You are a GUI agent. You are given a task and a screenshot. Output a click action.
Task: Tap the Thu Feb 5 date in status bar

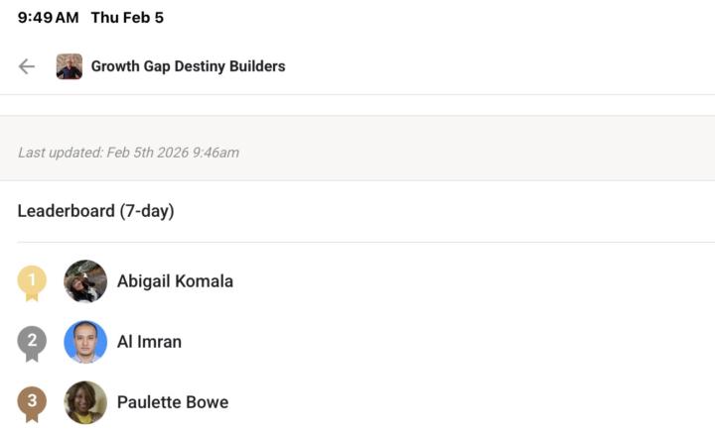coord(127,18)
